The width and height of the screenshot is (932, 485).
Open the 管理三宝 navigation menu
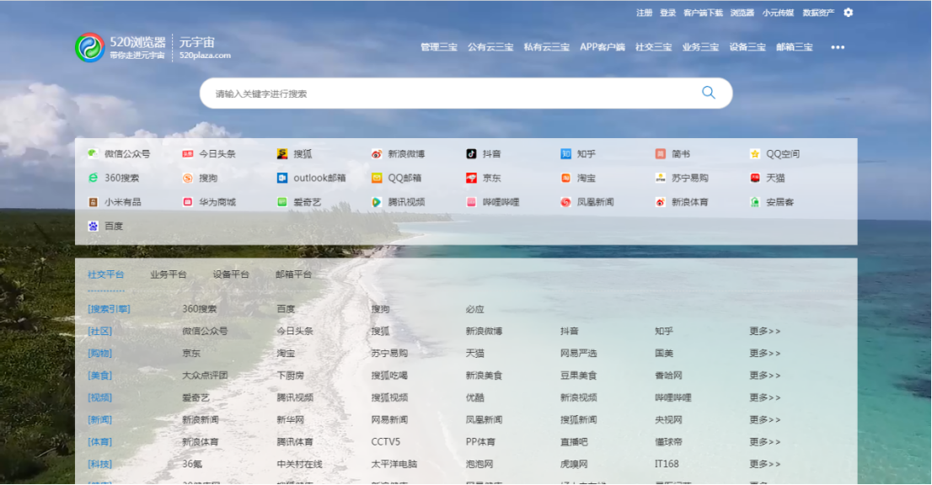[x=439, y=47]
